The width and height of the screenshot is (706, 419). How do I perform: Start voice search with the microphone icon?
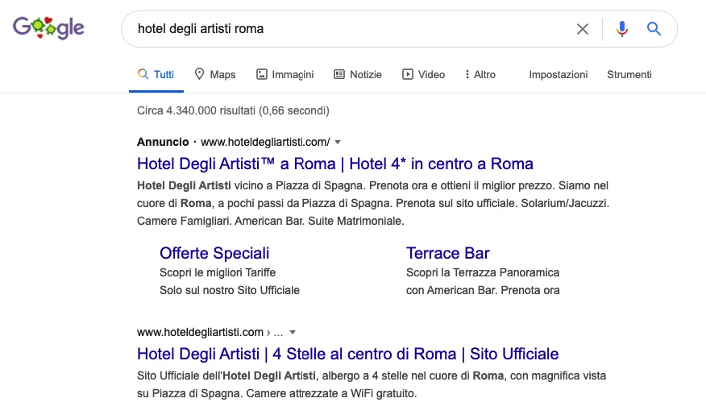pos(622,29)
